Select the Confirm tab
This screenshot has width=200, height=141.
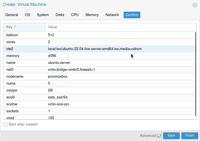pos(132,15)
